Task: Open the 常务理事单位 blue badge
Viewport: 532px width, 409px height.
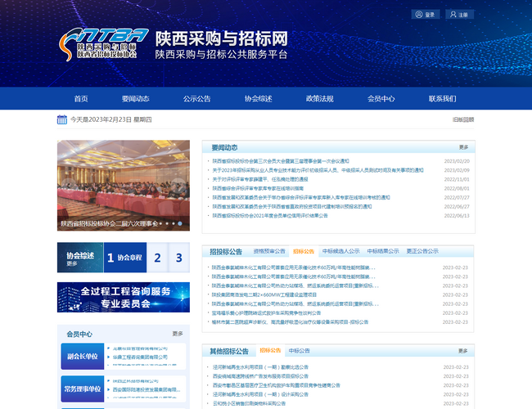Action: 82,389
